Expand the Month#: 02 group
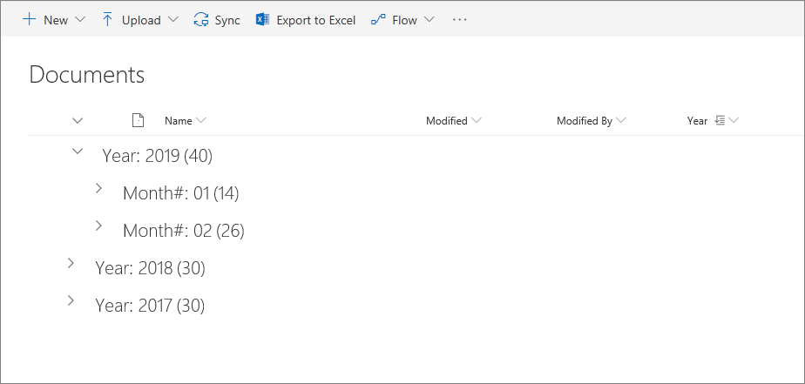Image resolution: width=805 pixels, height=384 pixels. [98, 226]
